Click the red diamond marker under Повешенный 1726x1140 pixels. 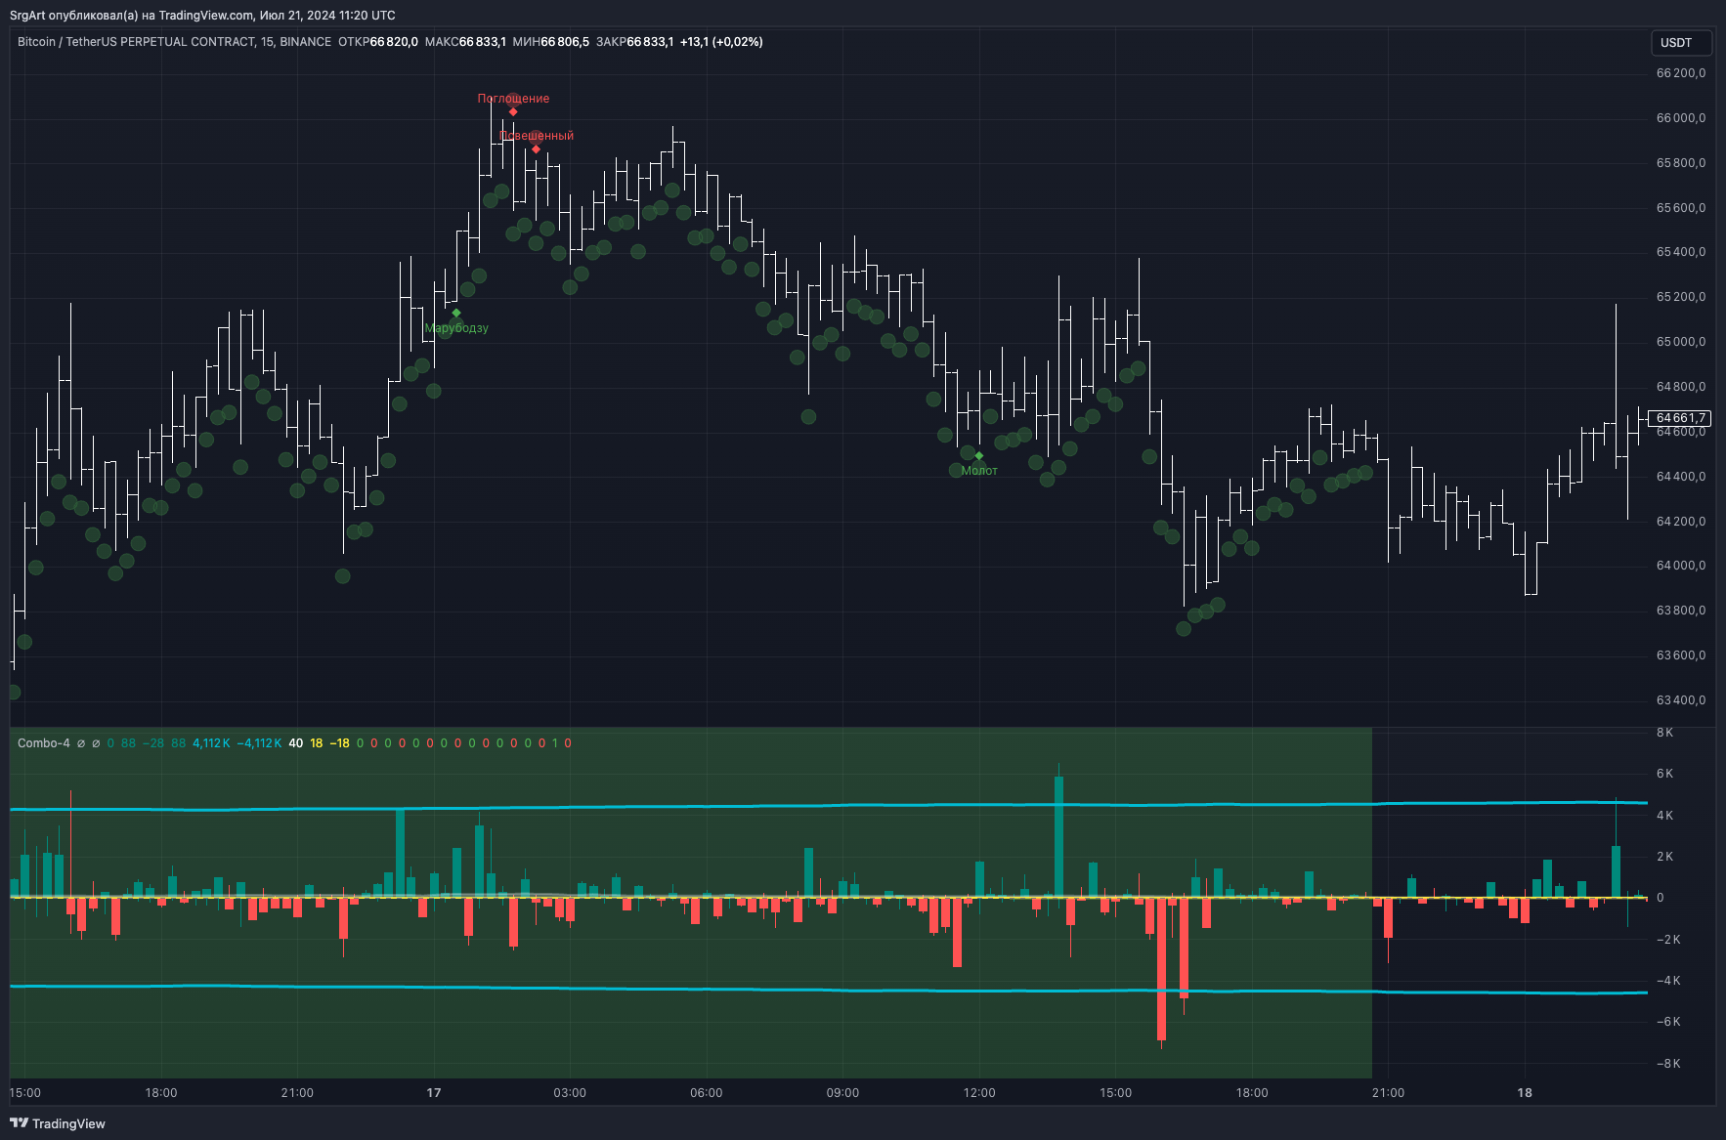536,149
